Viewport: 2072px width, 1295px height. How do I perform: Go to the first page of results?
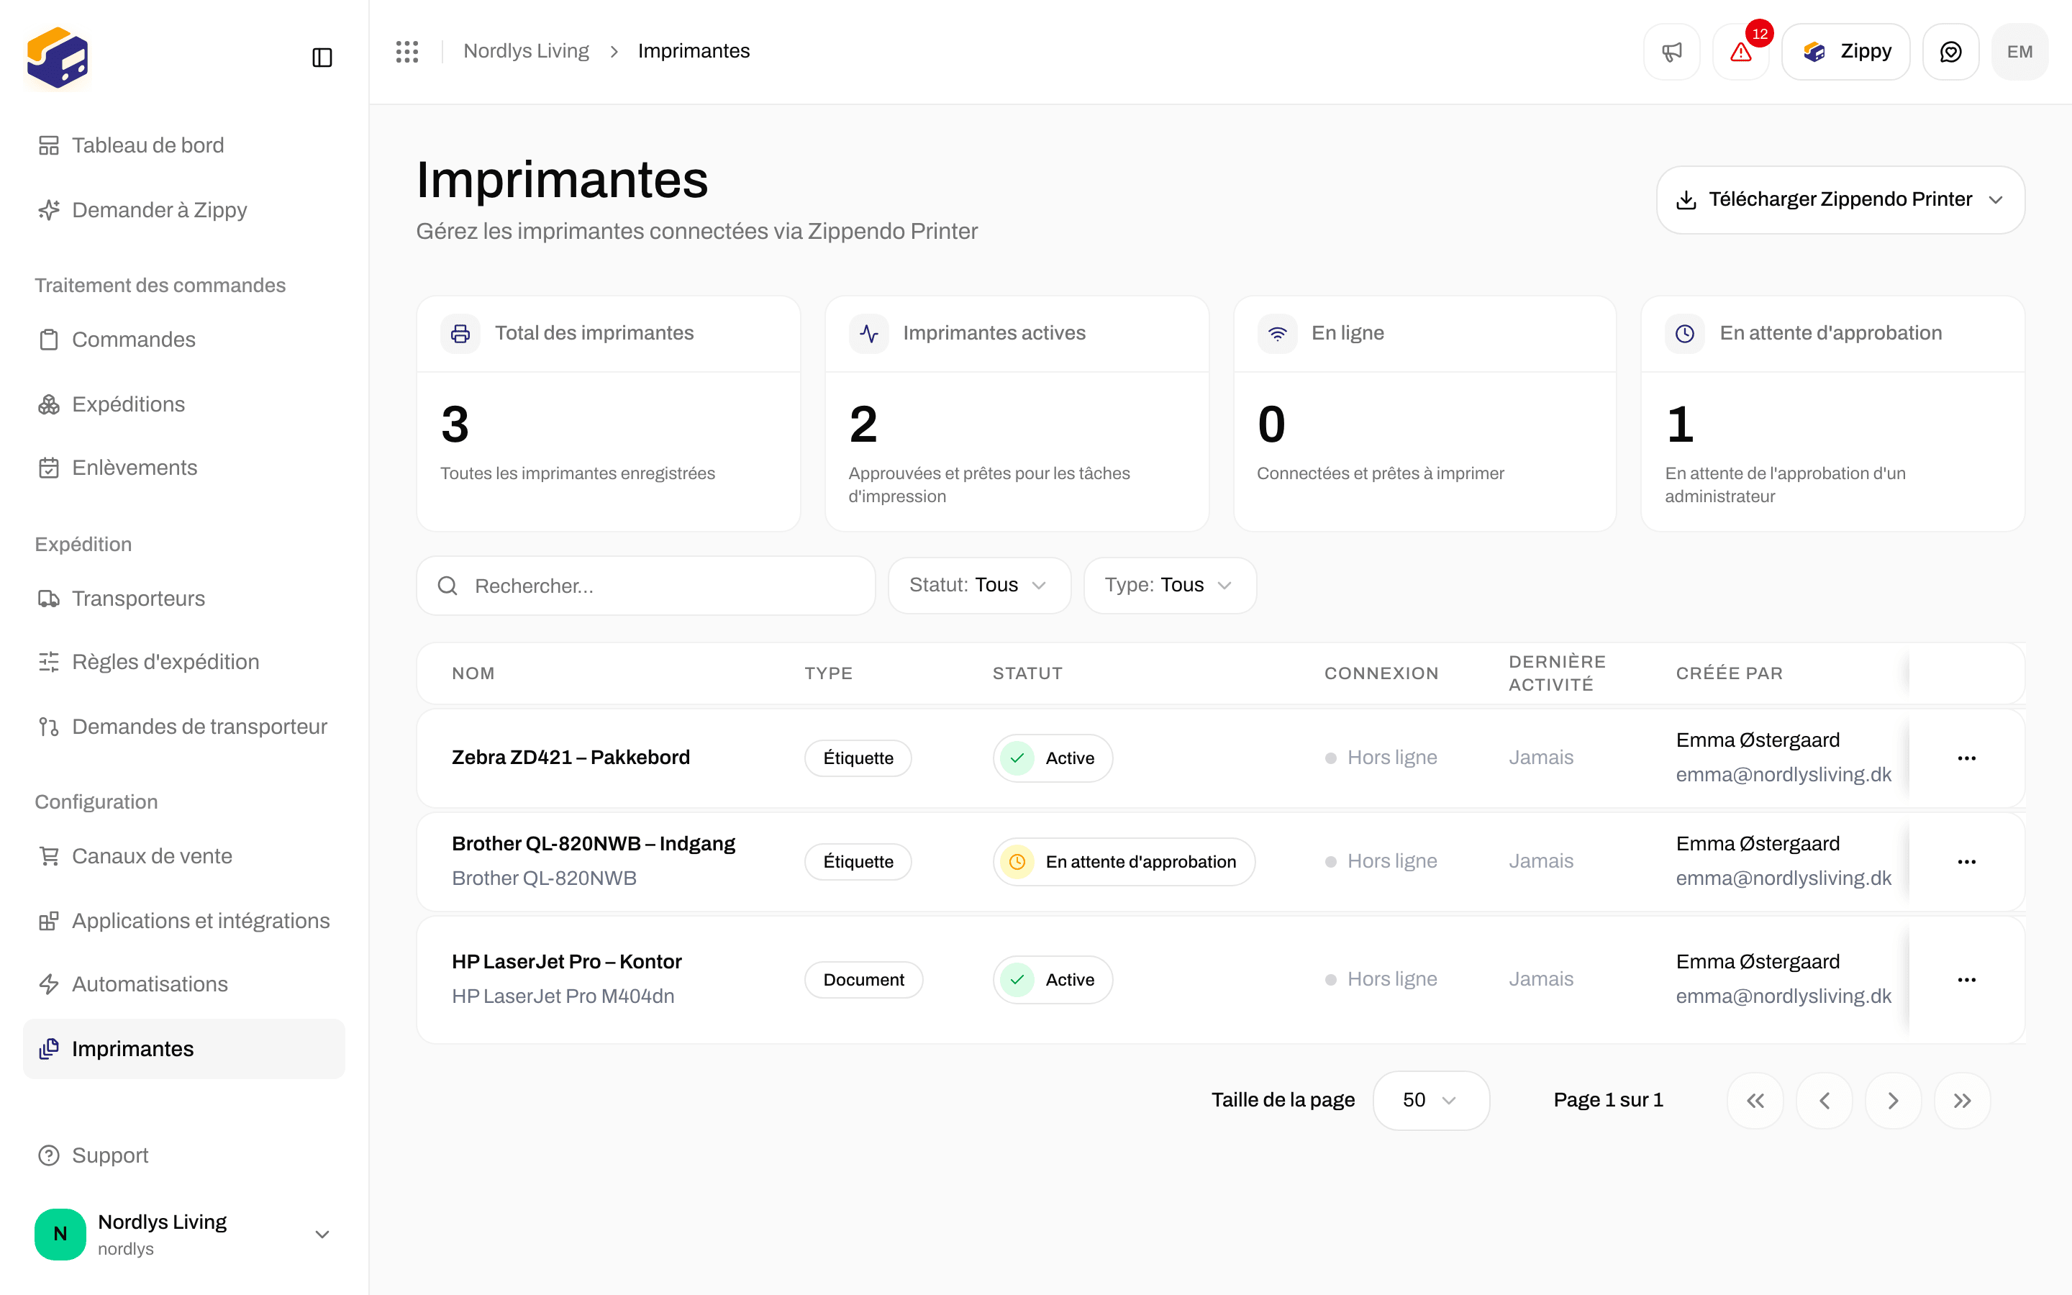[x=1755, y=1101]
